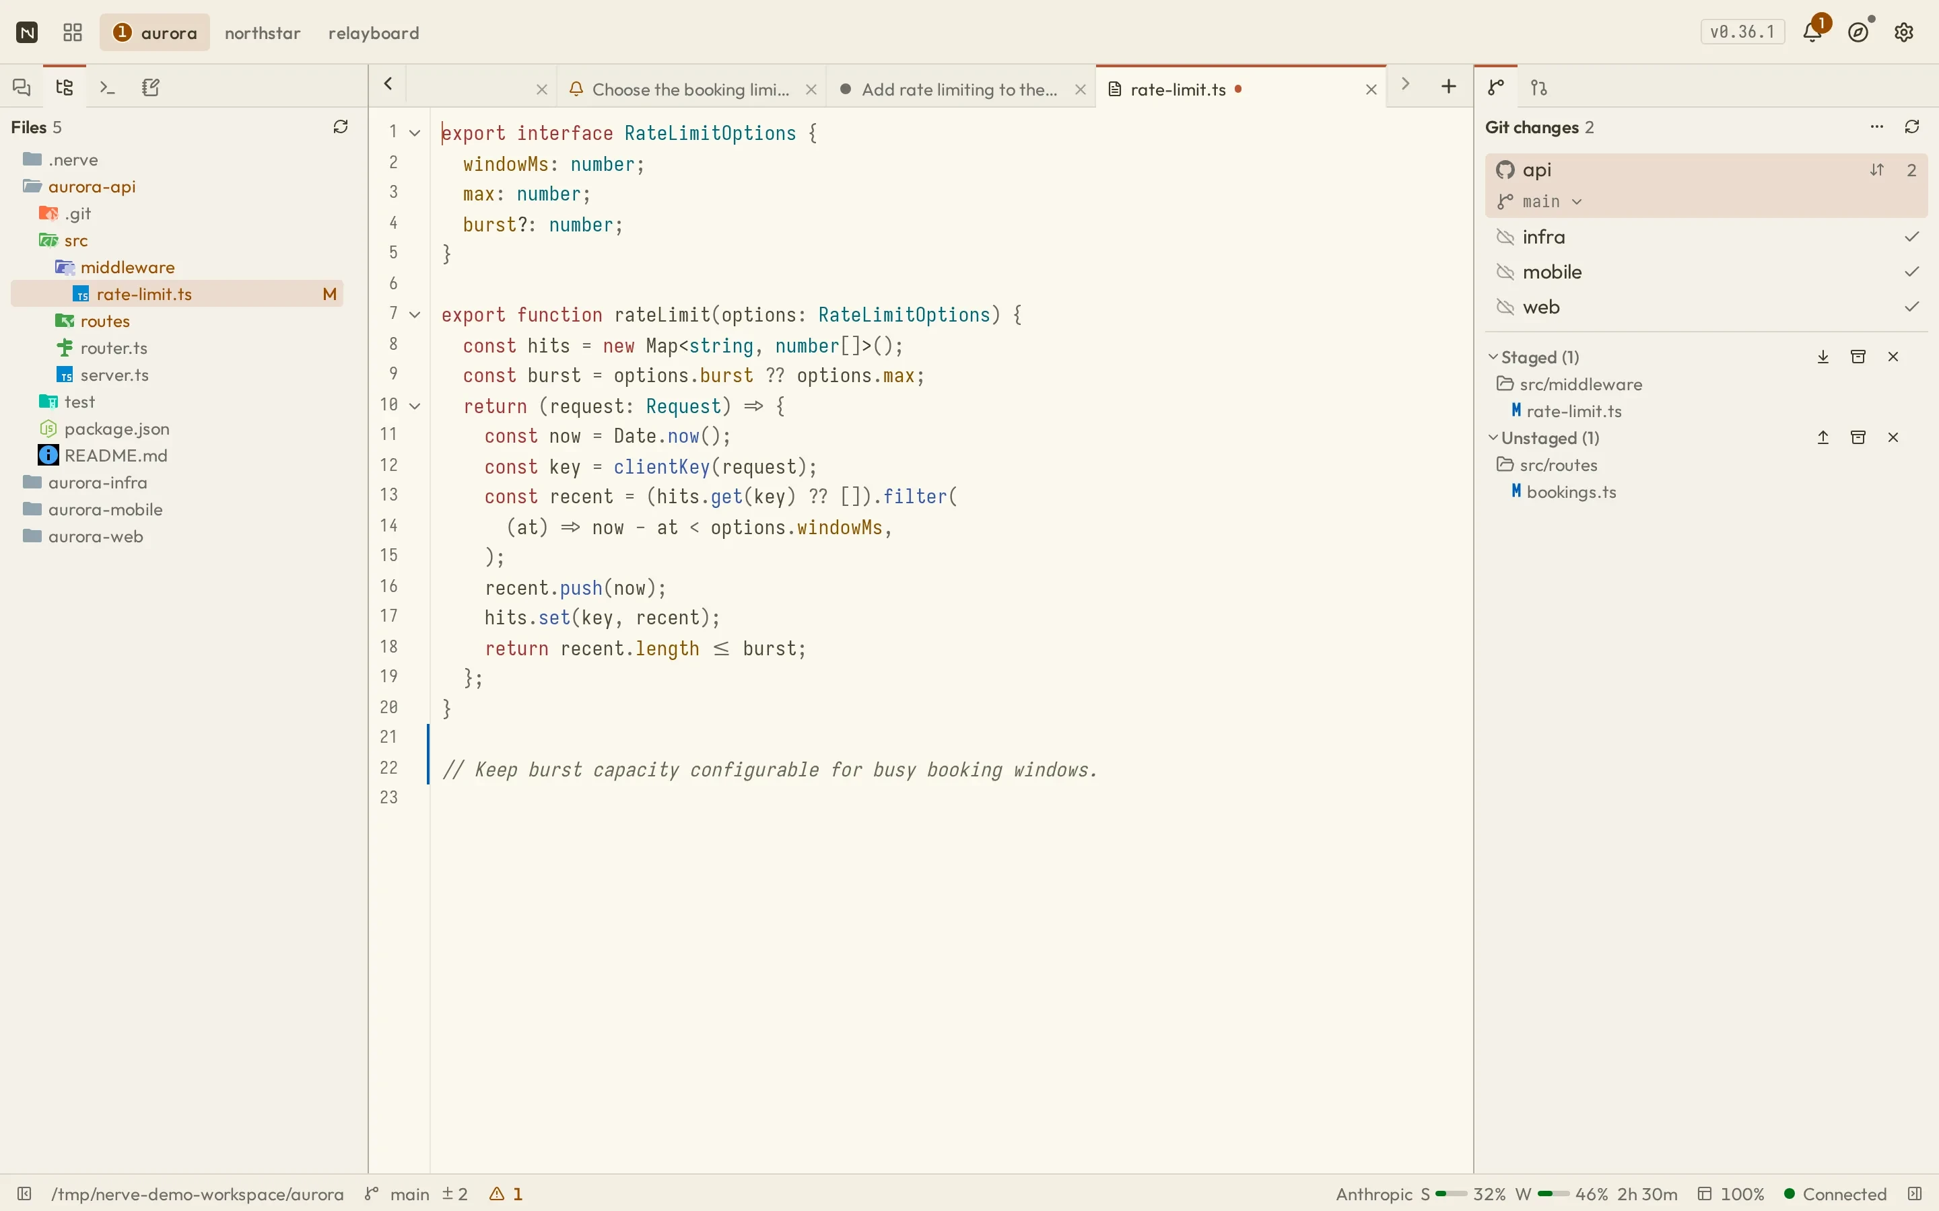
Task: Toggle visibility of mobile repository
Action: [1505, 272]
